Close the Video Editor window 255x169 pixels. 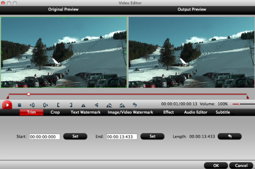click(3, 3)
